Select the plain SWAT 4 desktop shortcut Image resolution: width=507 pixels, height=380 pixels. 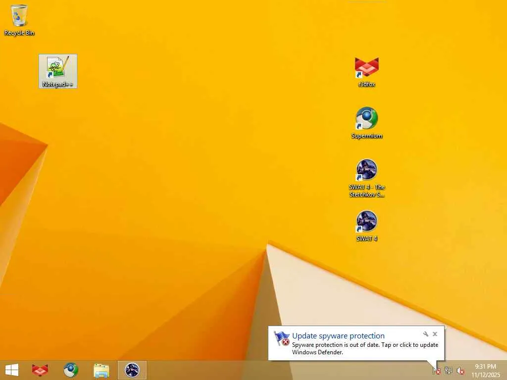(x=367, y=226)
